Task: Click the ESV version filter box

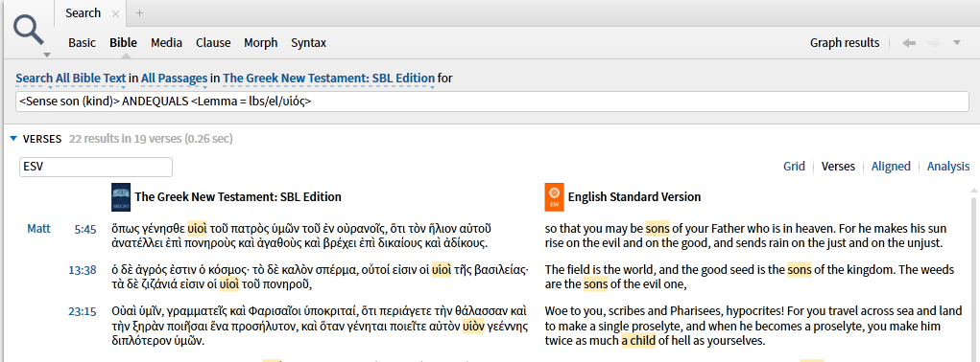Action: tap(96, 167)
